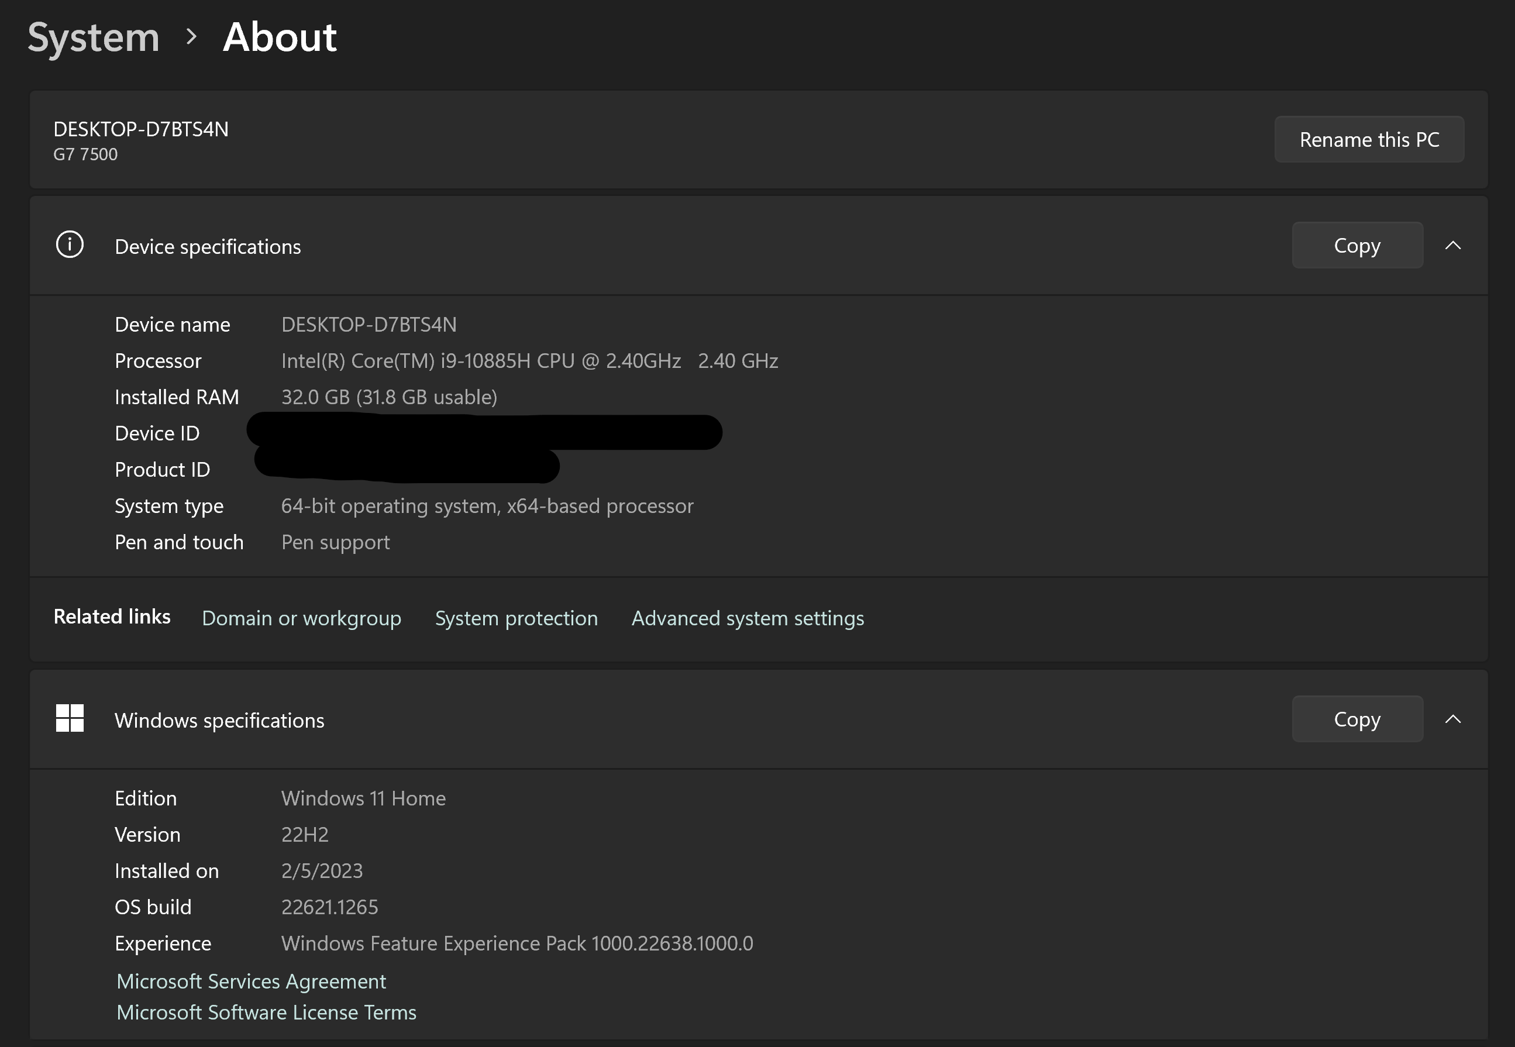Click the Device ID label
The width and height of the screenshot is (1515, 1047).
point(157,433)
